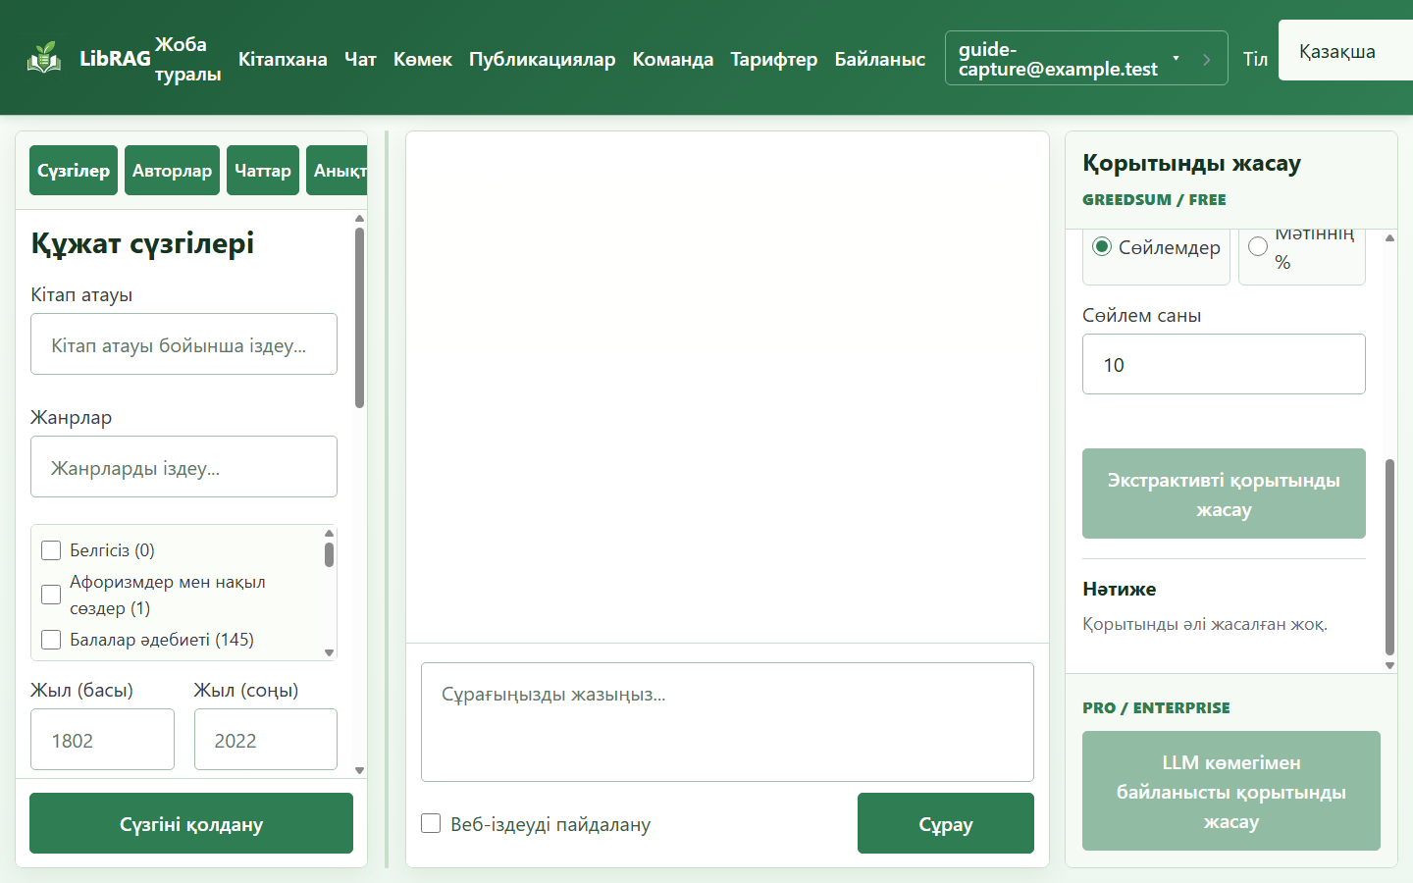
Task: Click the LibRAG brand name link
Action: pos(116,59)
